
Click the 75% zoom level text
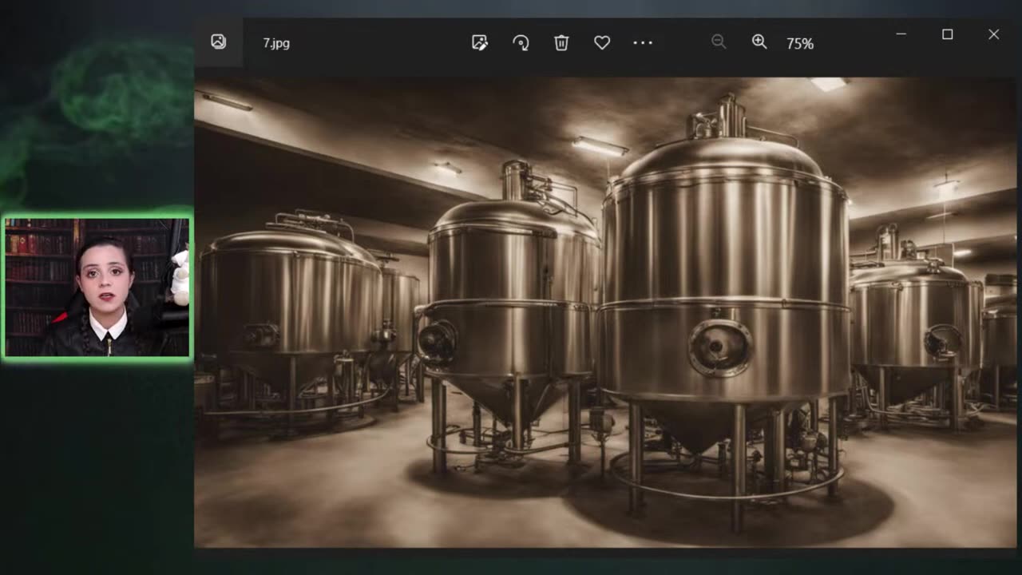pos(800,44)
